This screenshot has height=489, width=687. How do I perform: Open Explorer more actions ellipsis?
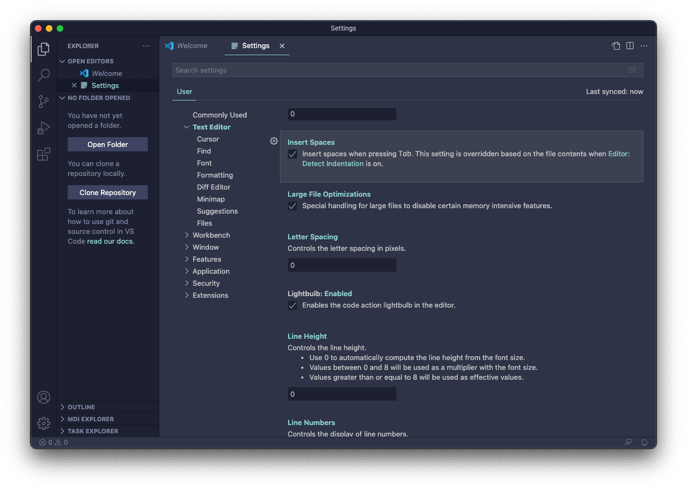(x=146, y=46)
